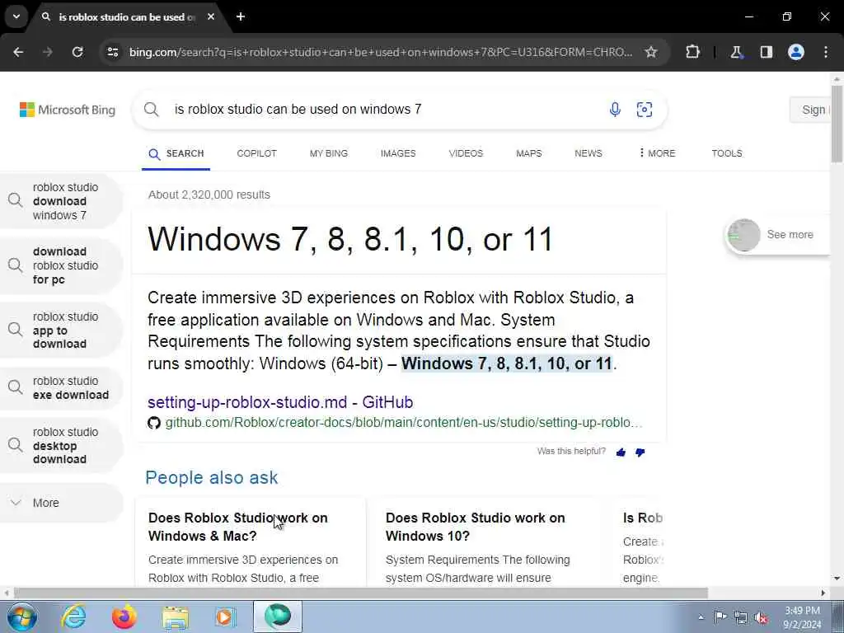This screenshot has height=633, width=844.
Task: Click the muted volume tray icon
Action: [x=761, y=618]
